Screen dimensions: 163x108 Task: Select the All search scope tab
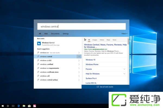pyautogui.click(x=40, y=33)
